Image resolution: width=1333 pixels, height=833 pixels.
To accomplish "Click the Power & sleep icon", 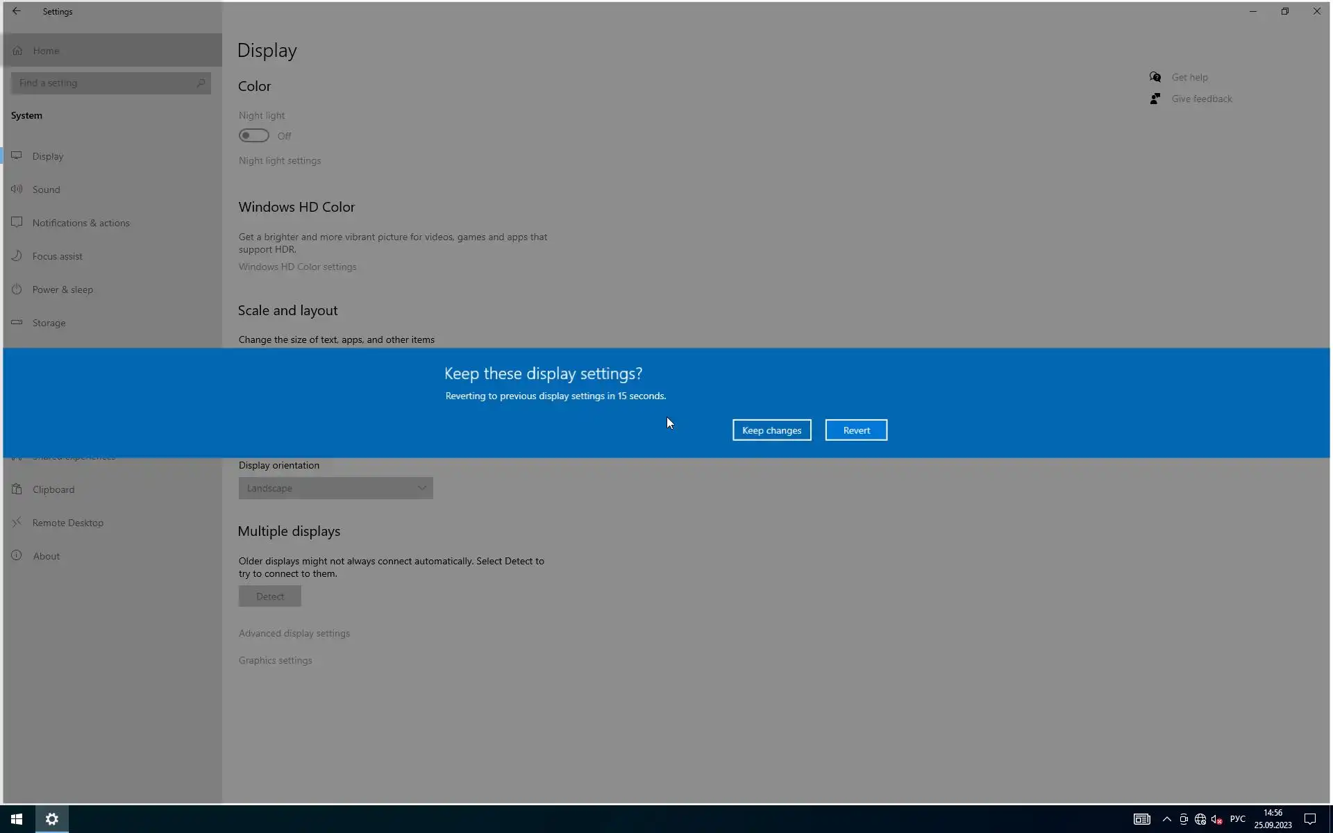I will [17, 289].
